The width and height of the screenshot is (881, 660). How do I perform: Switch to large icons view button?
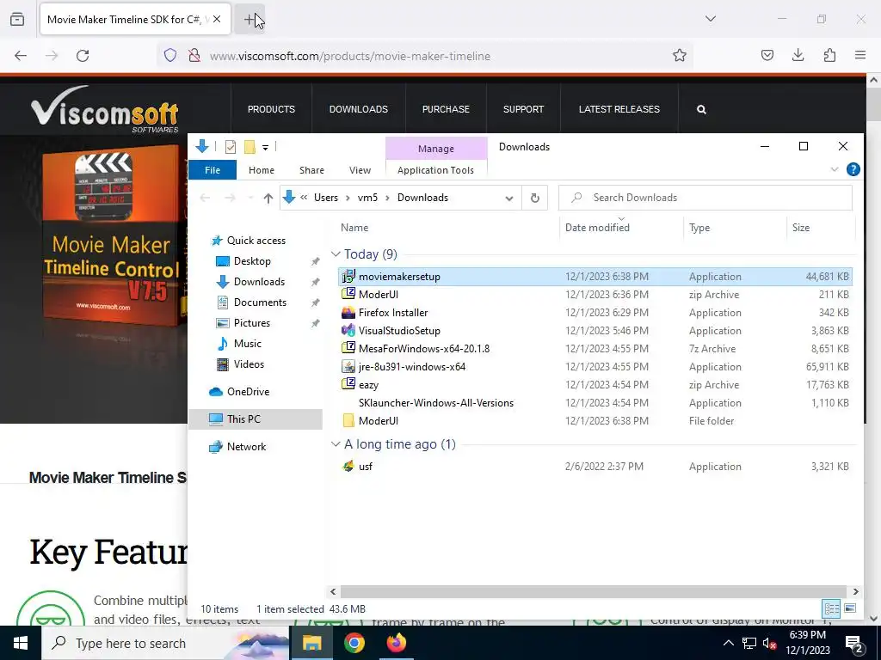(850, 608)
